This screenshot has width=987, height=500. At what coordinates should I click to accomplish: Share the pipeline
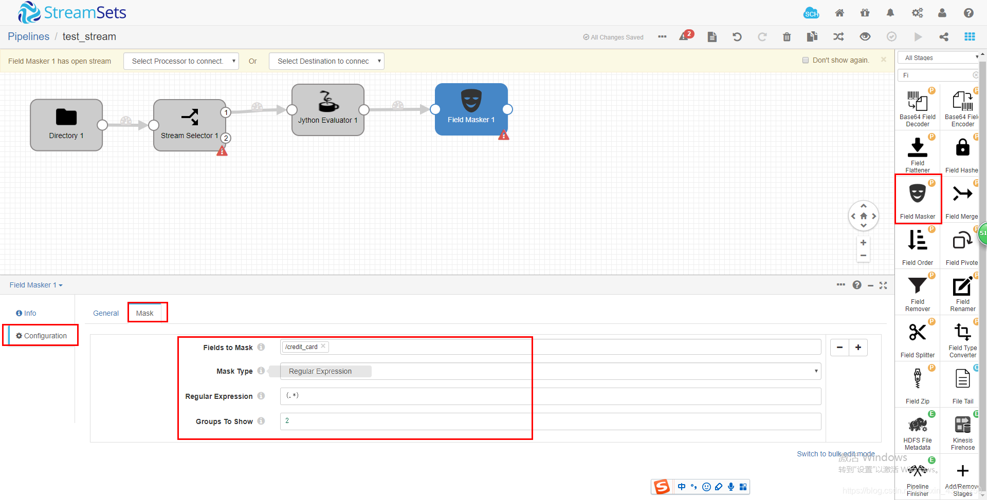pos(944,36)
